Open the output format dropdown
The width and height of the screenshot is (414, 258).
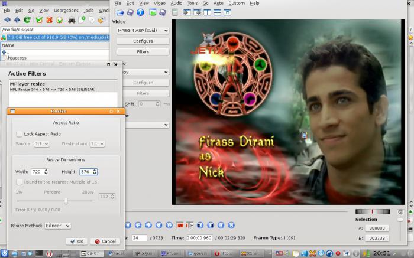[147, 125]
